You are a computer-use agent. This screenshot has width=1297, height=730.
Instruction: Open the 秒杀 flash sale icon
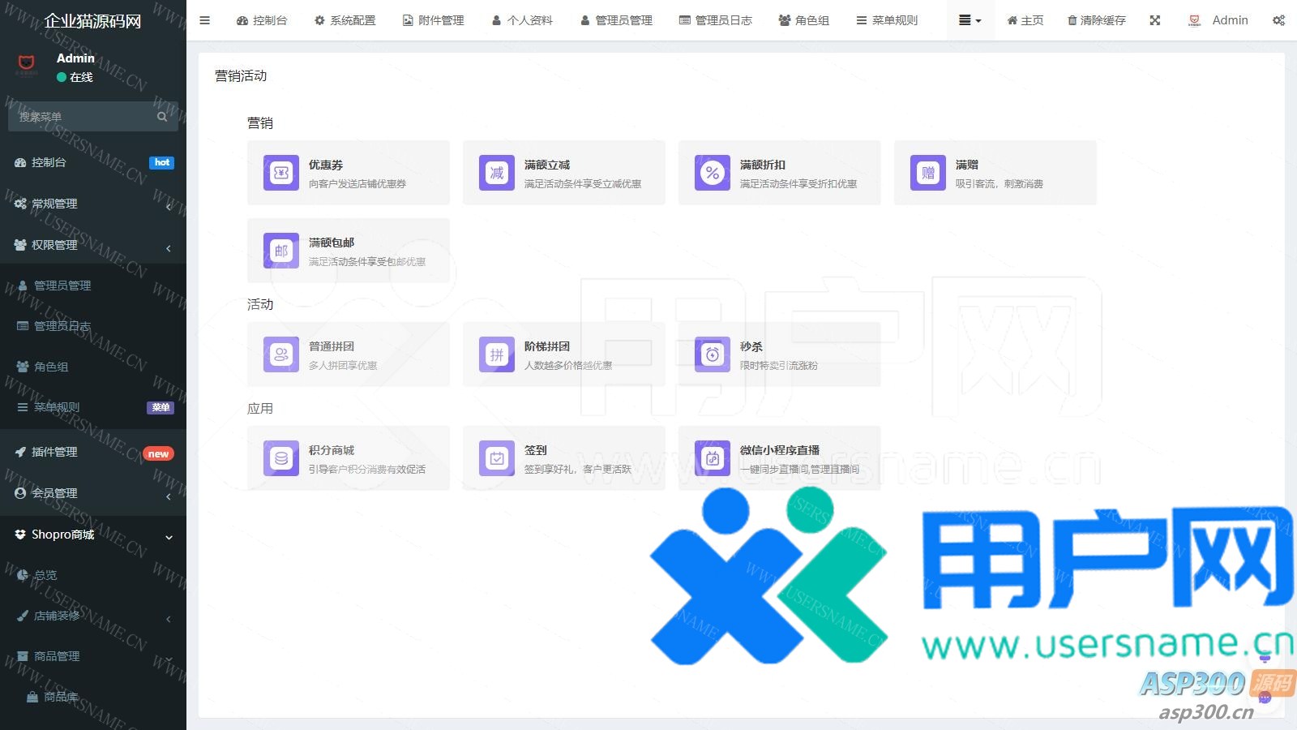coord(713,354)
